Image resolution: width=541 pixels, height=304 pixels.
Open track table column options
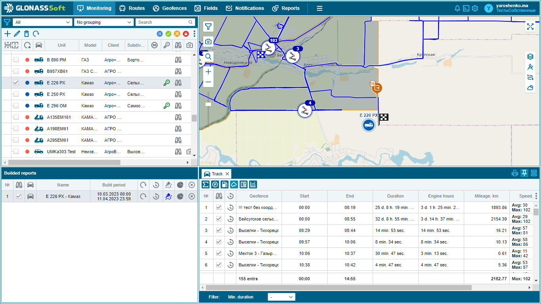point(536,196)
